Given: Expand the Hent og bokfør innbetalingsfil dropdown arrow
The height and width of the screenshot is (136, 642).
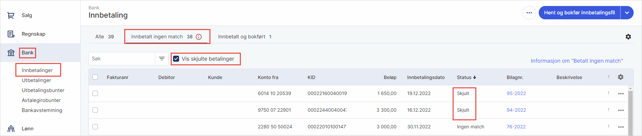Looking at the screenshot, I should tap(627, 13).
